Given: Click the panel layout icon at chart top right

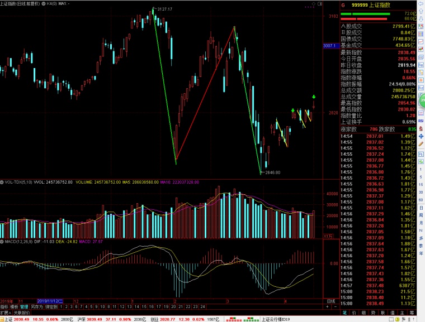Looking at the screenshot, I should [320, 4].
